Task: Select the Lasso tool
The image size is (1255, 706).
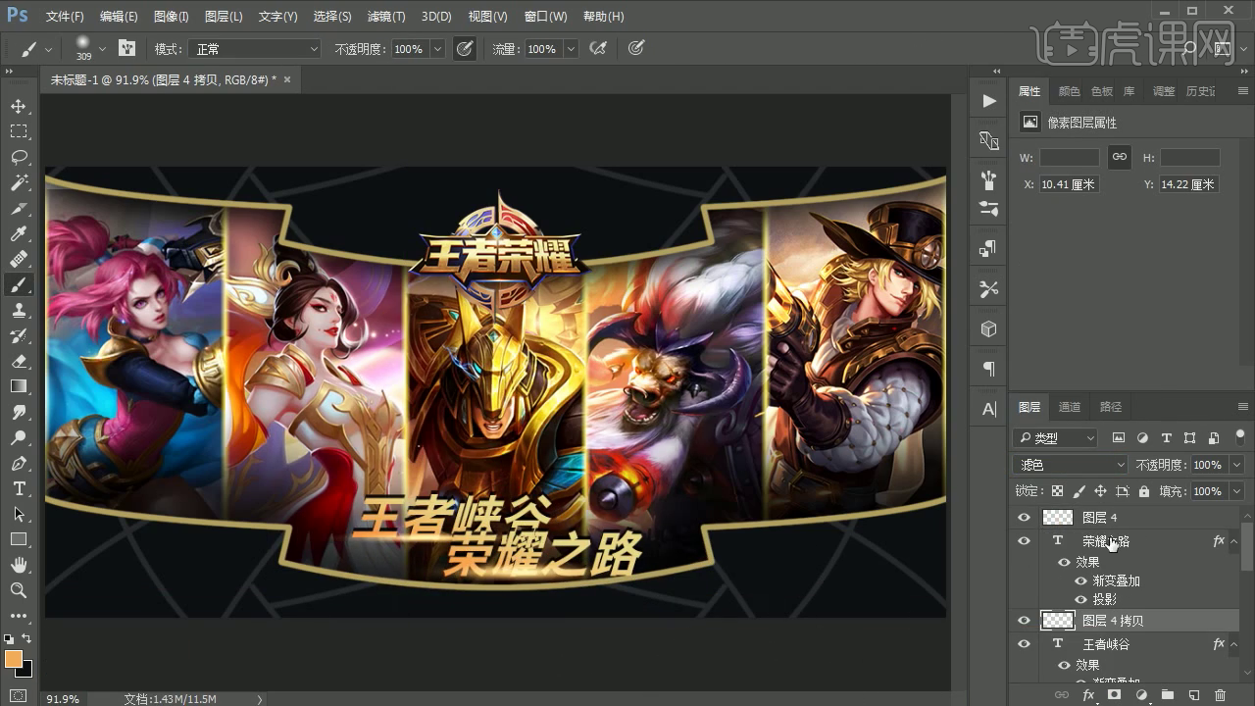Action: point(18,157)
